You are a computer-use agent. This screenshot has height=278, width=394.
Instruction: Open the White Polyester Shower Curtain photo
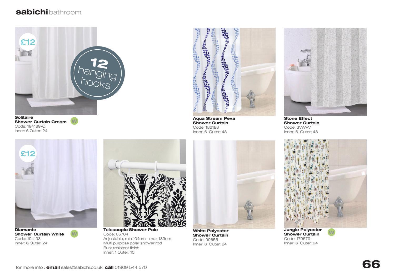(234, 184)
